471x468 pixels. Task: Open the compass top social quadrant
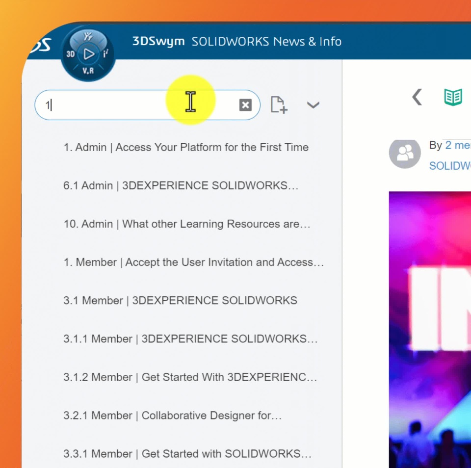pyautogui.click(x=88, y=37)
